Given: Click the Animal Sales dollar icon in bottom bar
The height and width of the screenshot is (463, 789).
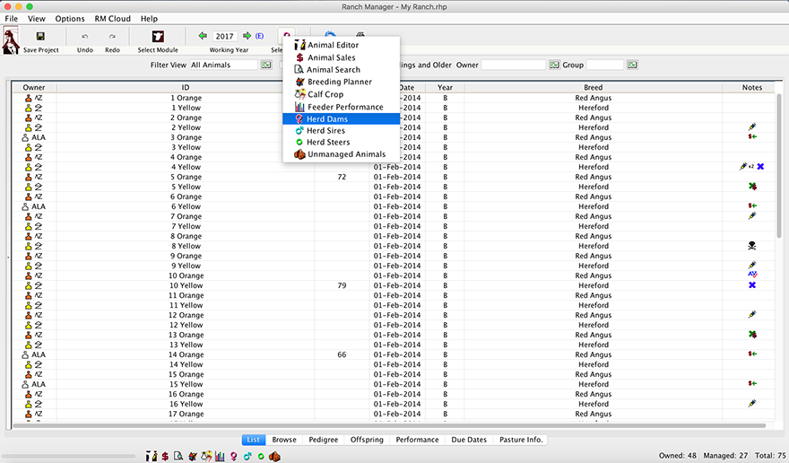Looking at the screenshot, I should tap(165, 456).
